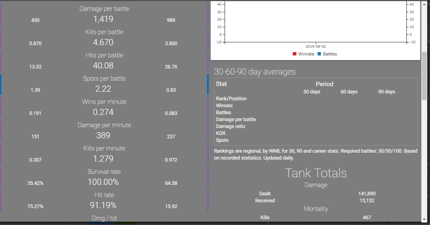Click the Survival rate 100.00% value
The height and width of the screenshot is (225, 430).
click(x=103, y=182)
